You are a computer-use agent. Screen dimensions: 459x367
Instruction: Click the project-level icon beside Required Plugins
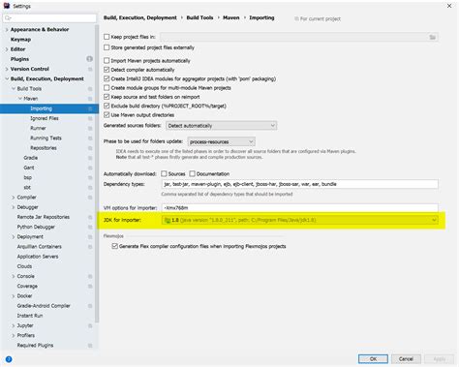90,346
